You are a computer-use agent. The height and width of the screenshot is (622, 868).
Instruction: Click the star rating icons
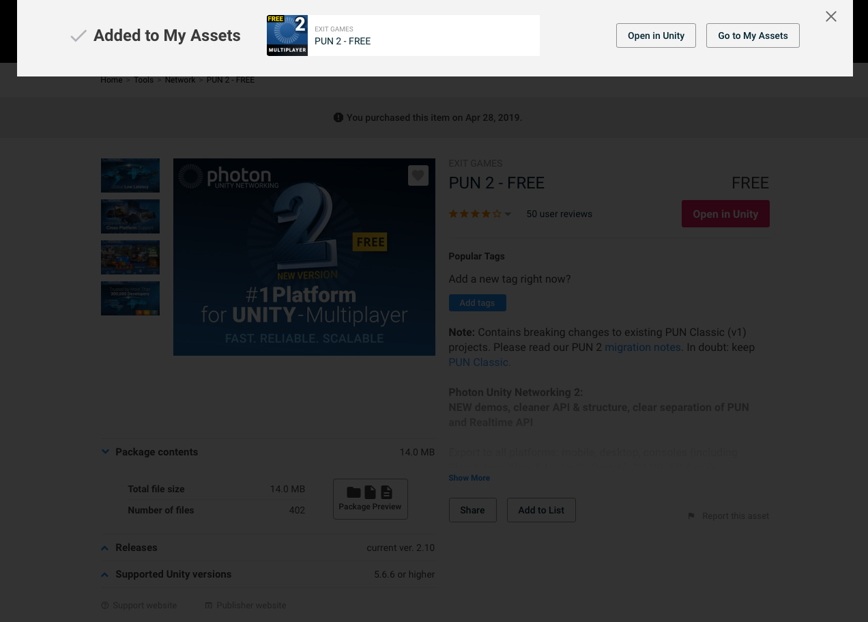475,214
